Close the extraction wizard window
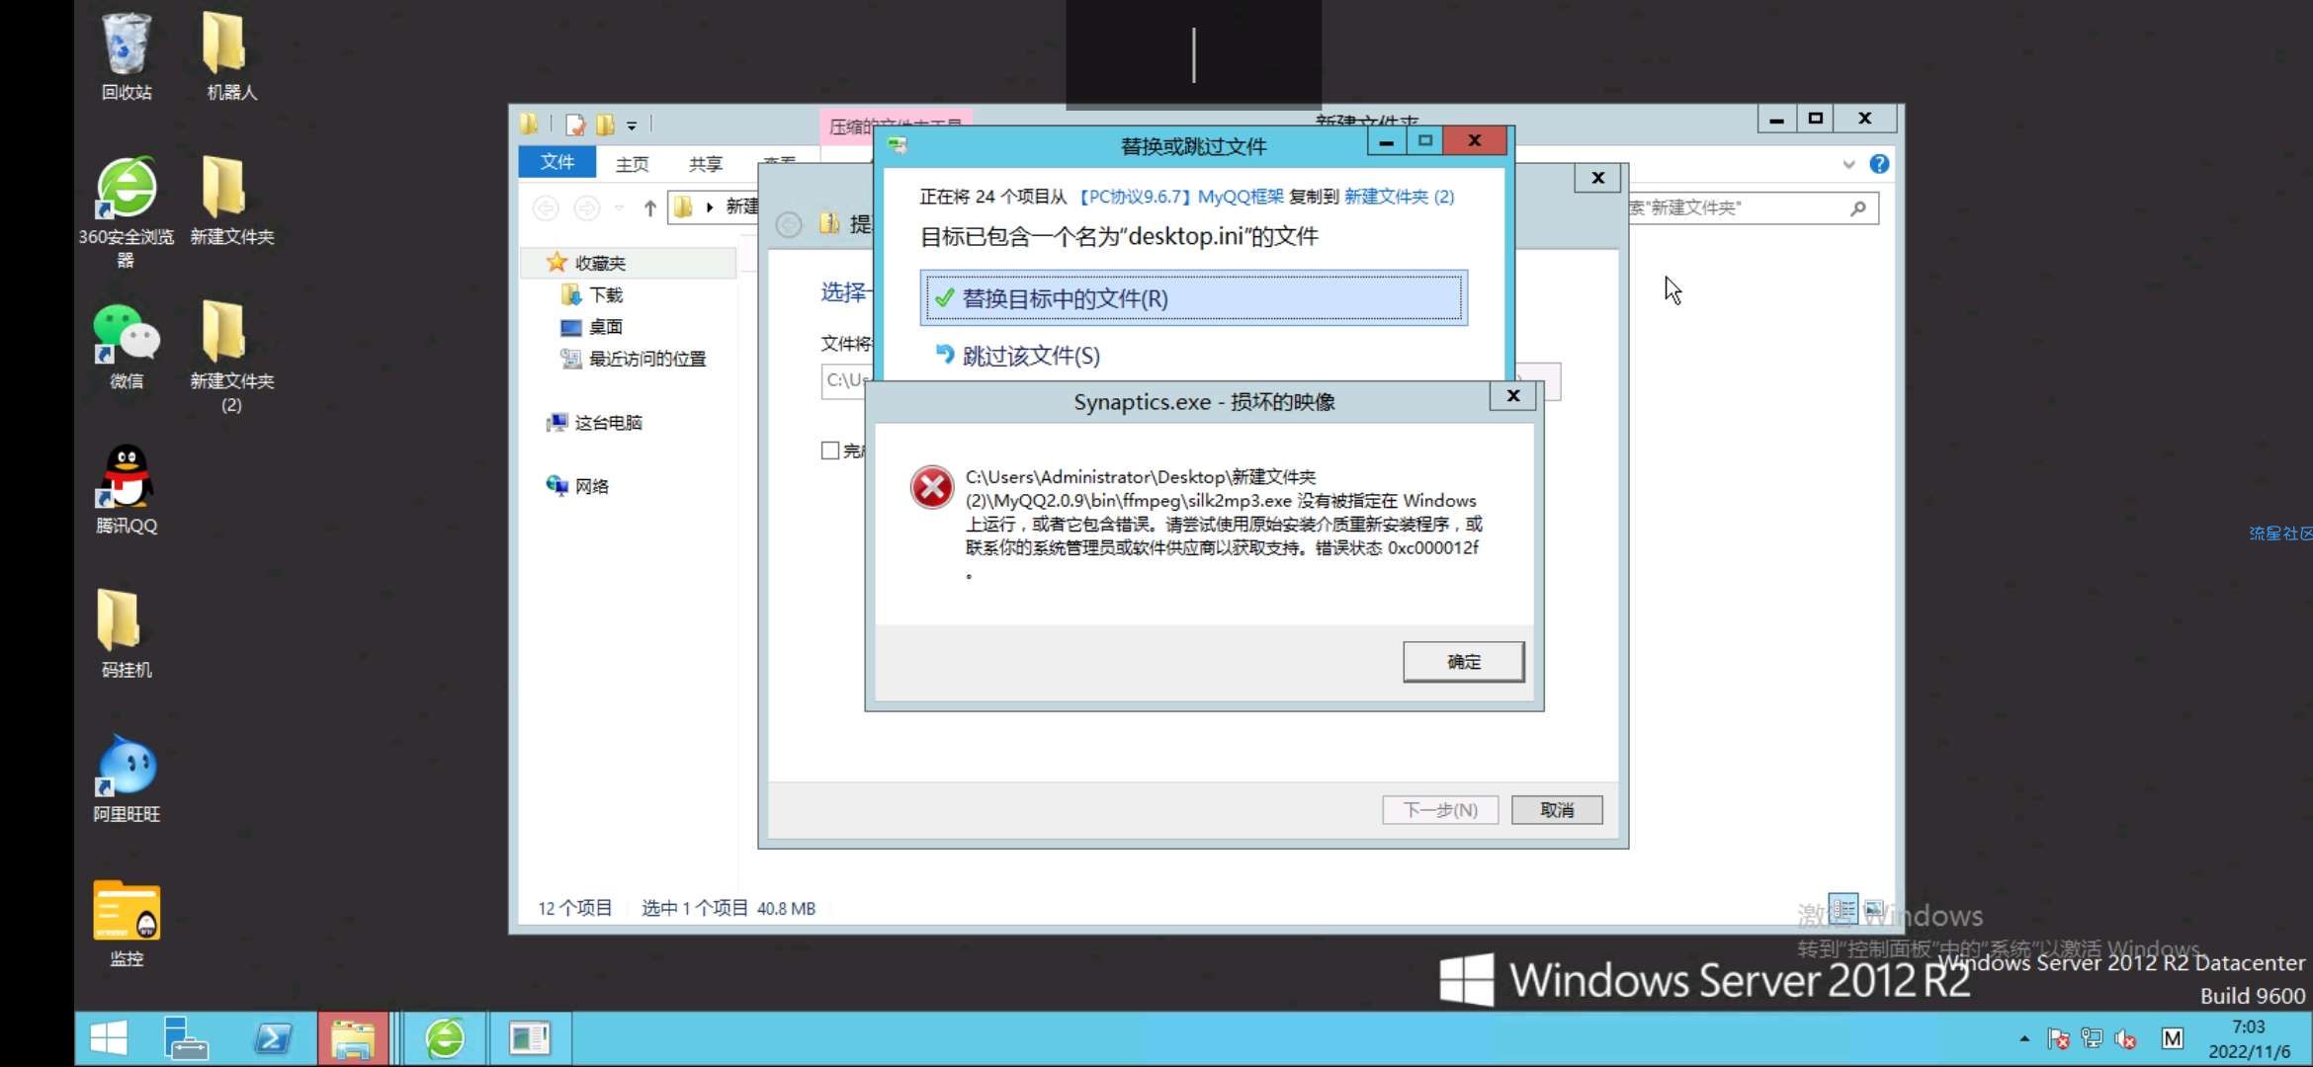Viewport: 2313px width, 1067px height. 1597,178
